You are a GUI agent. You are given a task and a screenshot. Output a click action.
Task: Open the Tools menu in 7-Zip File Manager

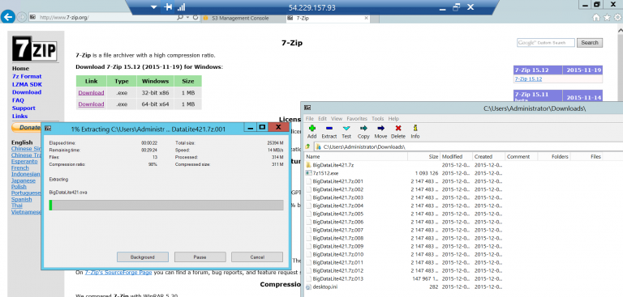click(377, 119)
